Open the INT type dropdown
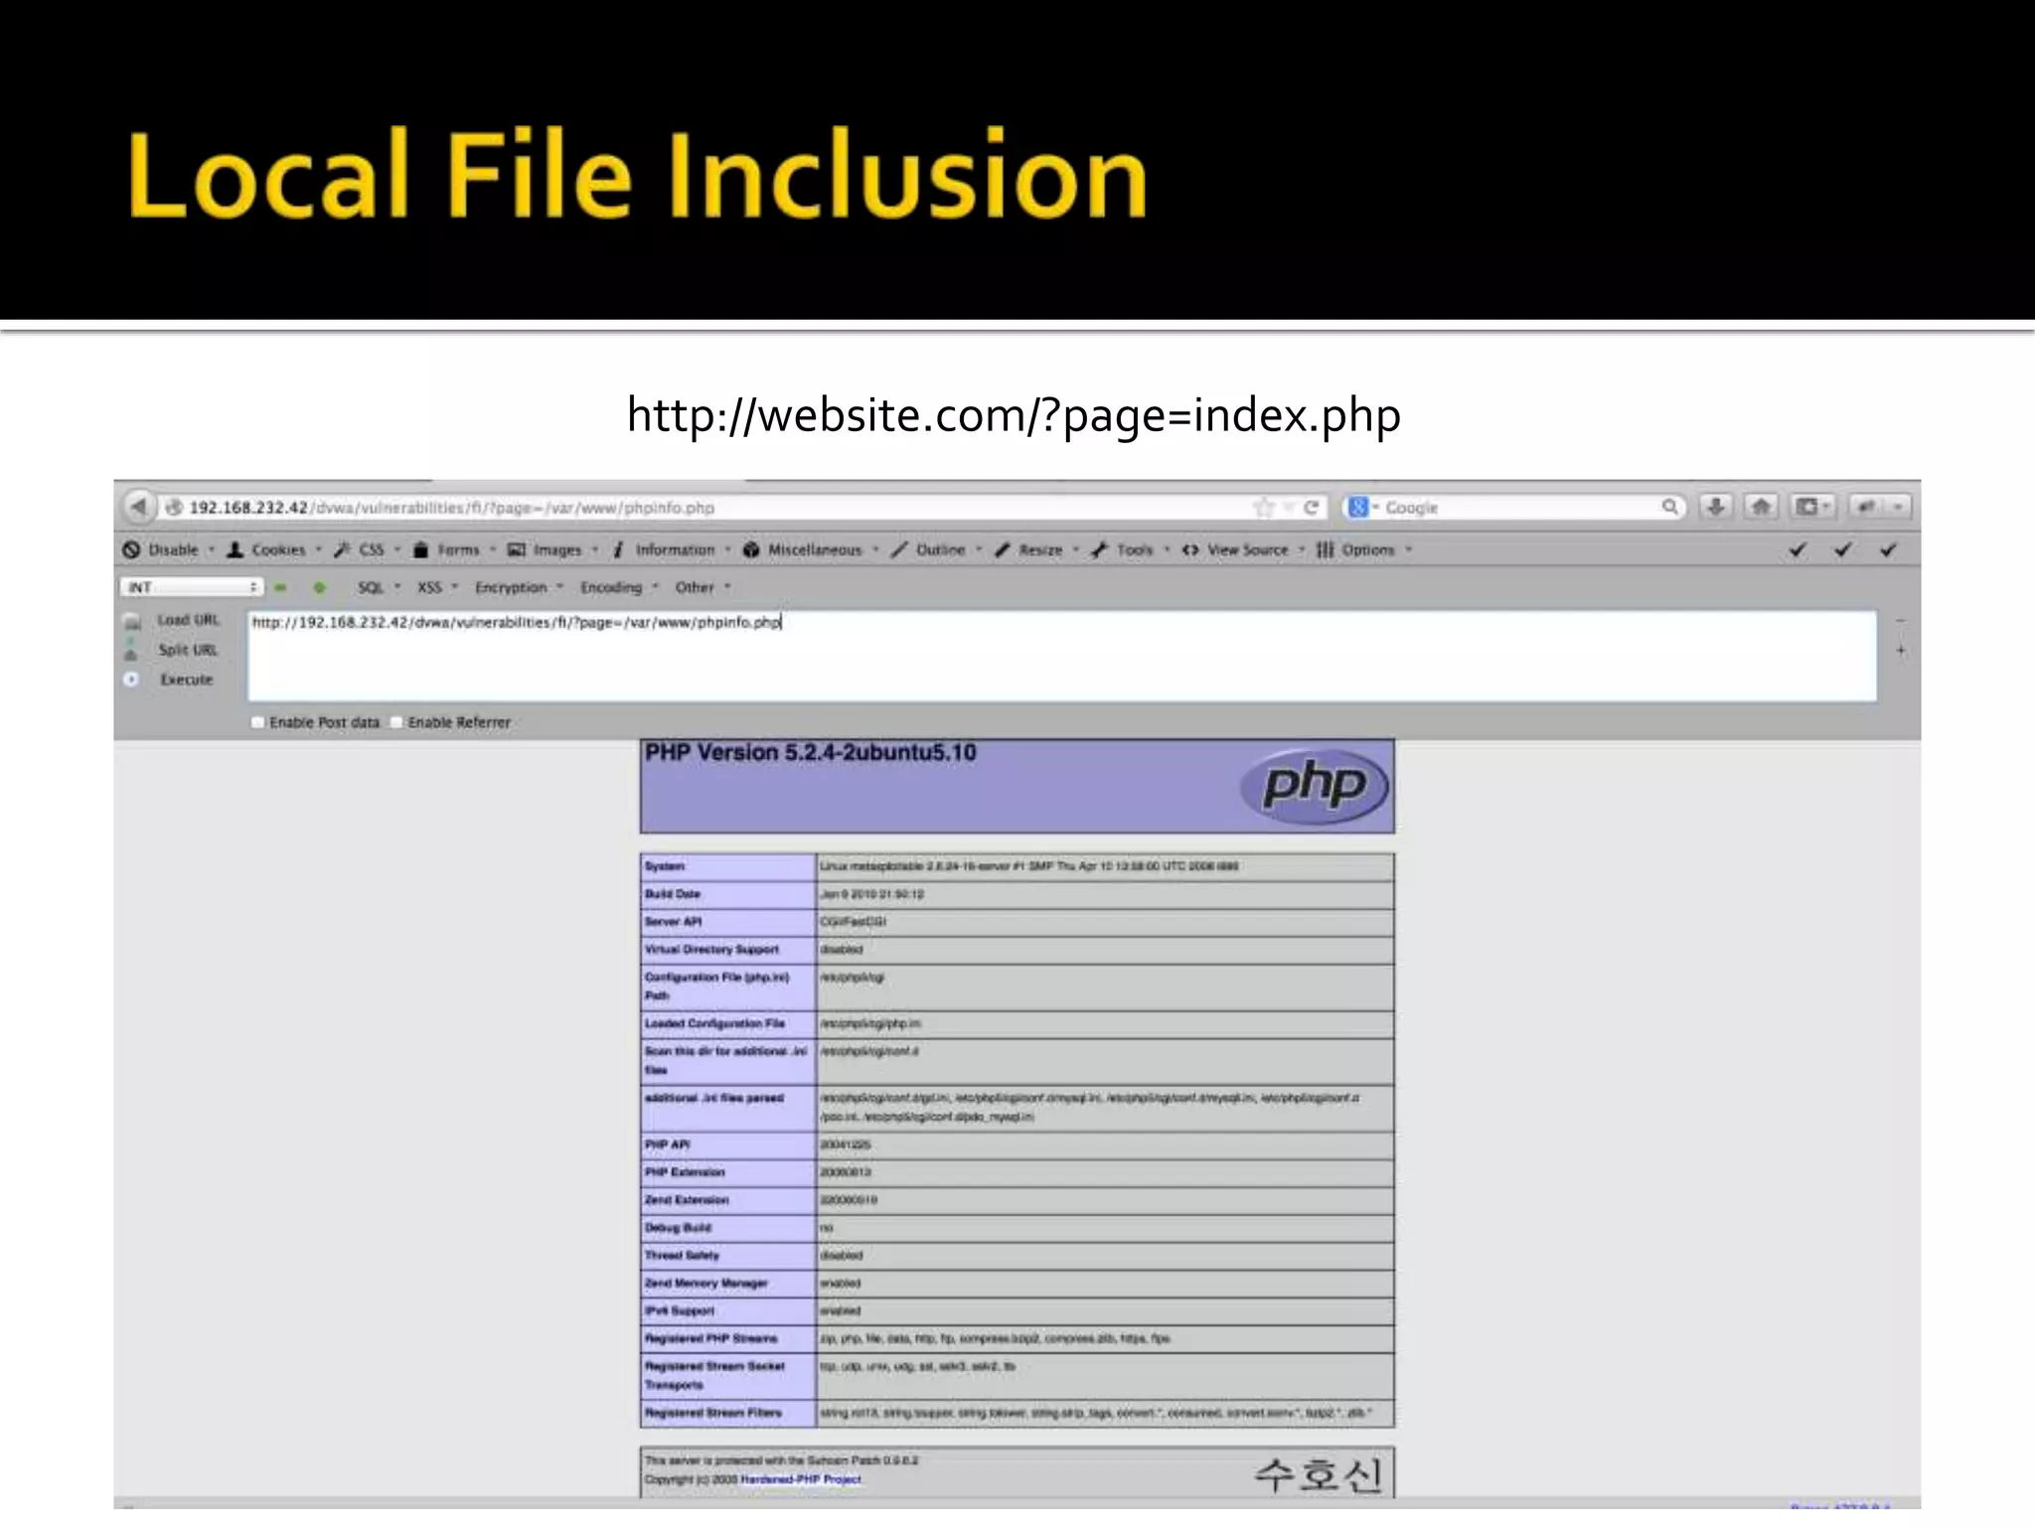2035x1526 pixels. 192,587
